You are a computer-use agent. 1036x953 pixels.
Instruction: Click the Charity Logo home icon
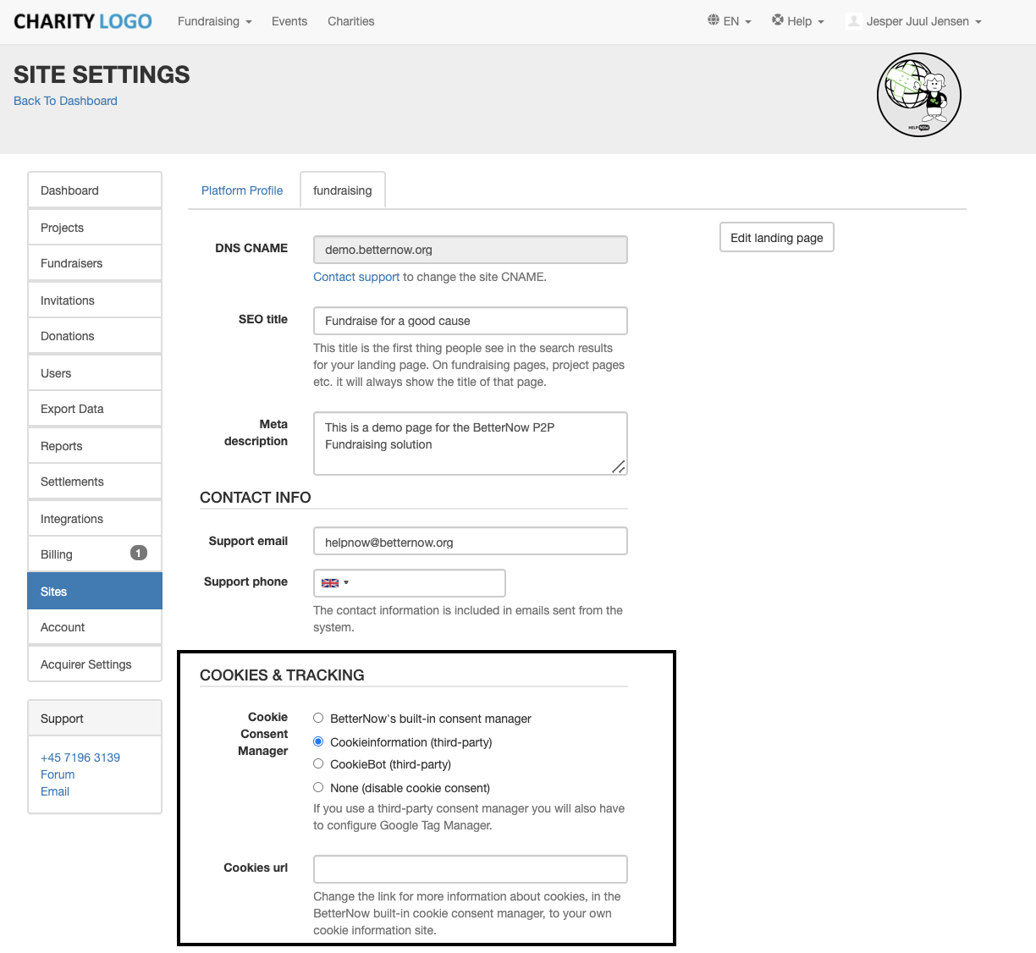pyautogui.click(x=83, y=21)
